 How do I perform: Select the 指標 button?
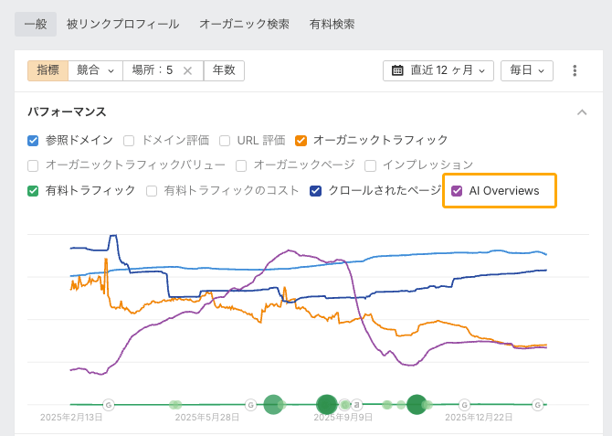point(47,70)
